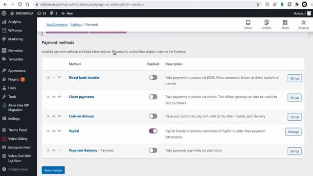313x176 pixels.
Task: Open the comments bubble with 2 comments
Action: (53, 13)
